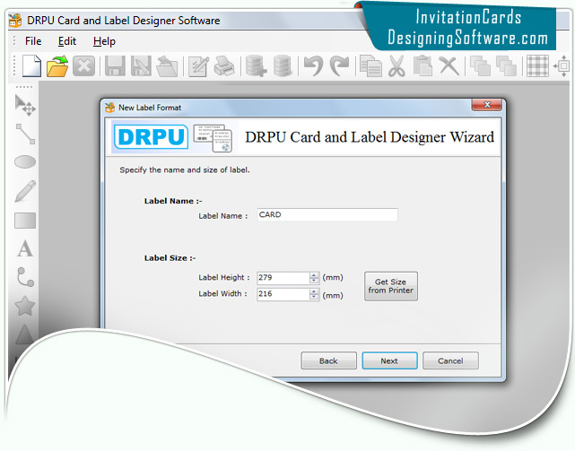This screenshot has width=575, height=451.
Task: Click the New document icon
Action: [32, 65]
